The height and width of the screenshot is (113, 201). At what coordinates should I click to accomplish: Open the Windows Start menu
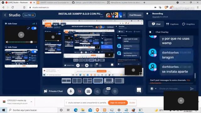[x=3, y=110]
